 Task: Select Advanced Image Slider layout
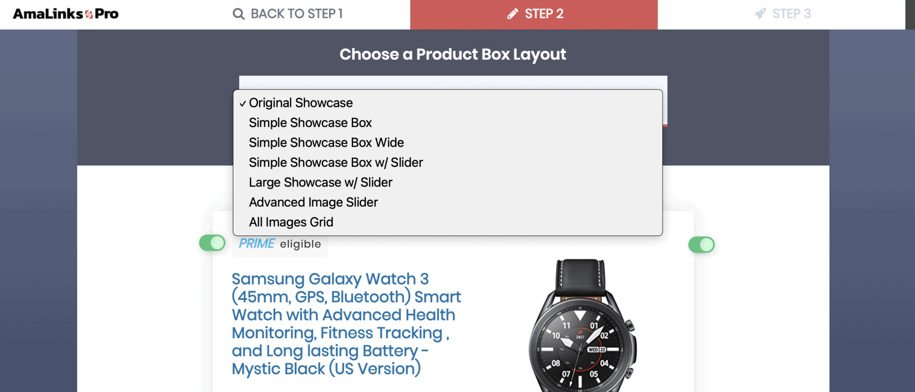click(313, 202)
